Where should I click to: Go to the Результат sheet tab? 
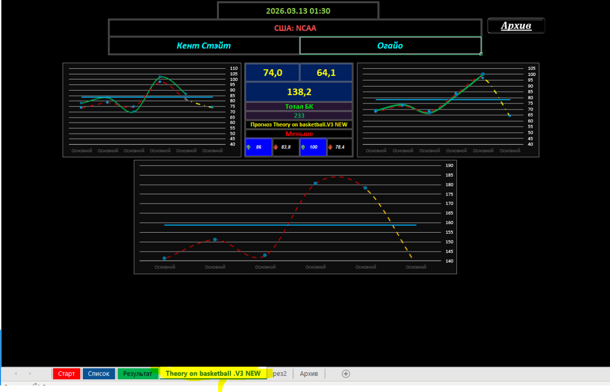137,374
